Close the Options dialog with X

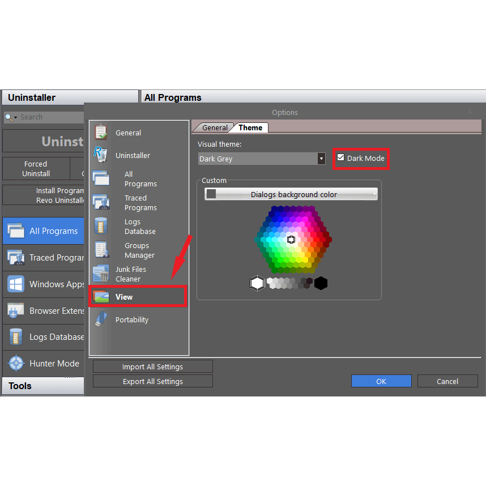pos(470,111)
